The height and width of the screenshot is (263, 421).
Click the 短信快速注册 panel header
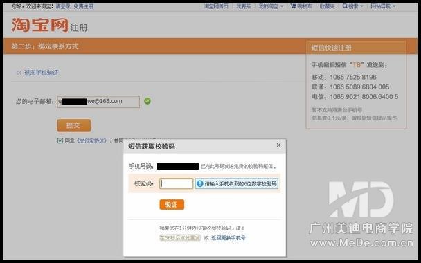[331, 48]
